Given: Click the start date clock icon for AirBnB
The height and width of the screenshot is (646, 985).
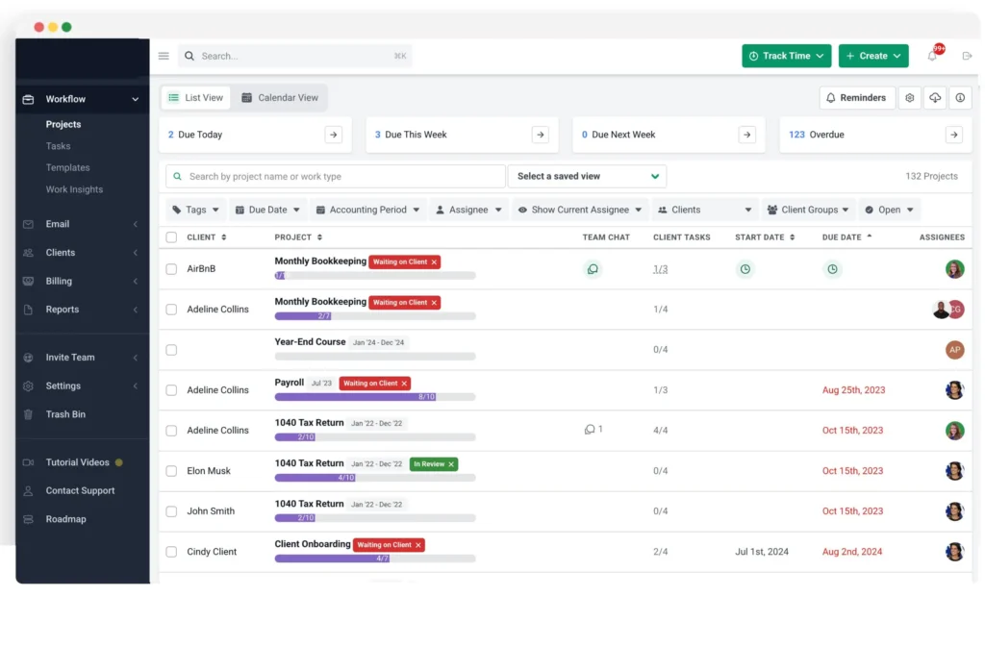Looking at the screenshot, I should pyautogui.click(x=745, y=269).
